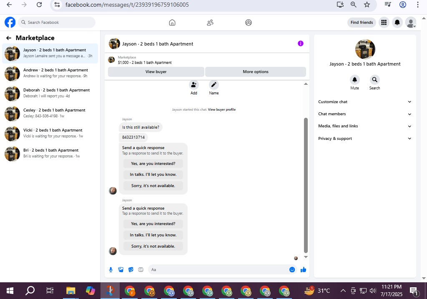The width and height of the screenshot is (427, 299).
Task: Click the browser address bar URL
Action: [x=127, y=5]
